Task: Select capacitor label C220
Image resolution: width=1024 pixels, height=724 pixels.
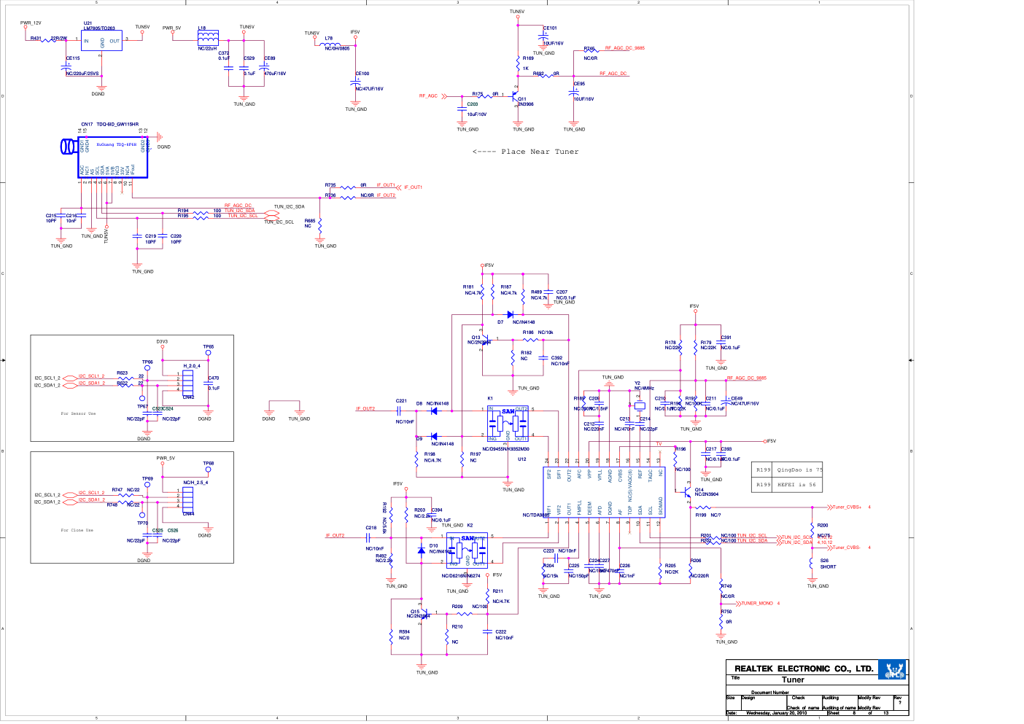Action: click(176, 236)
